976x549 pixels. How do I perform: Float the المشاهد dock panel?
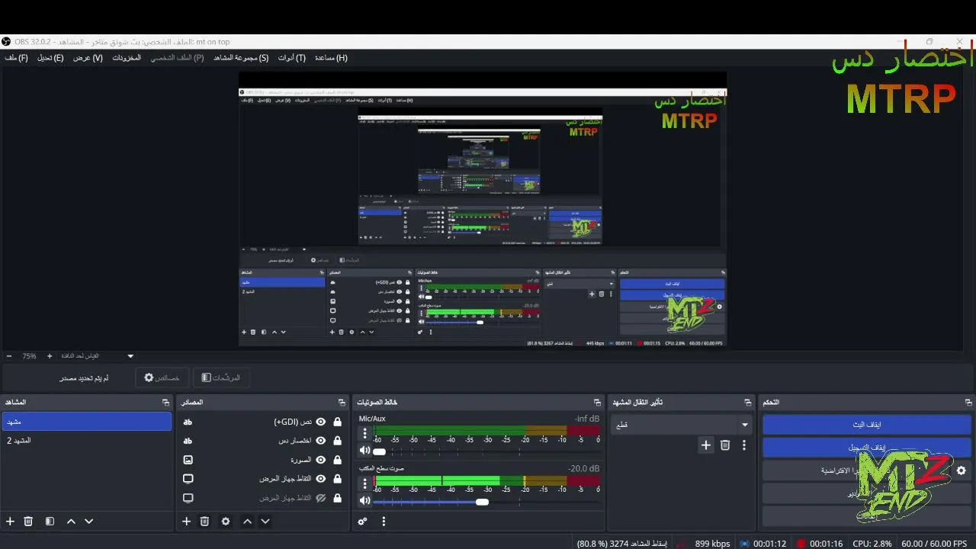click(165, 402)
